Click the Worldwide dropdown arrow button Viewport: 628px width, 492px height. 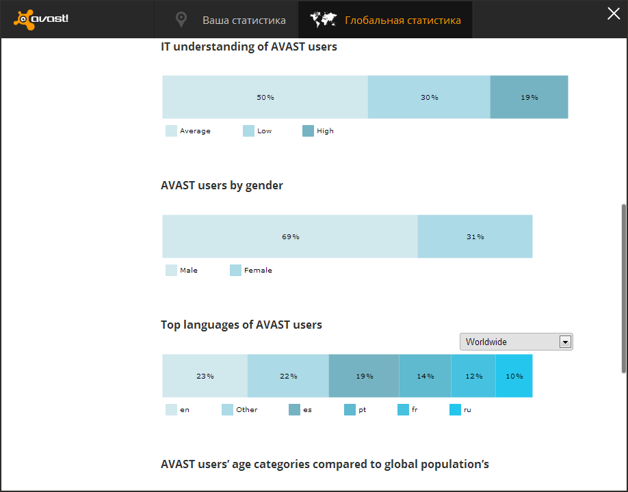tap(565, 342)
